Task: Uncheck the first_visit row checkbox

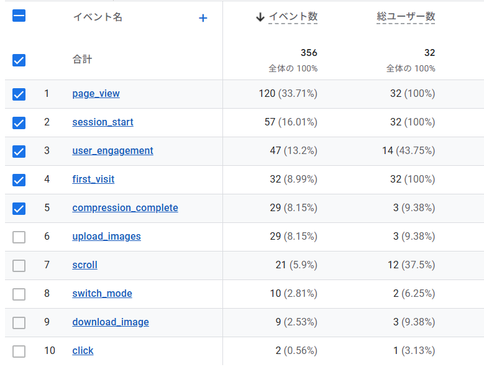Action: (19, 180)
